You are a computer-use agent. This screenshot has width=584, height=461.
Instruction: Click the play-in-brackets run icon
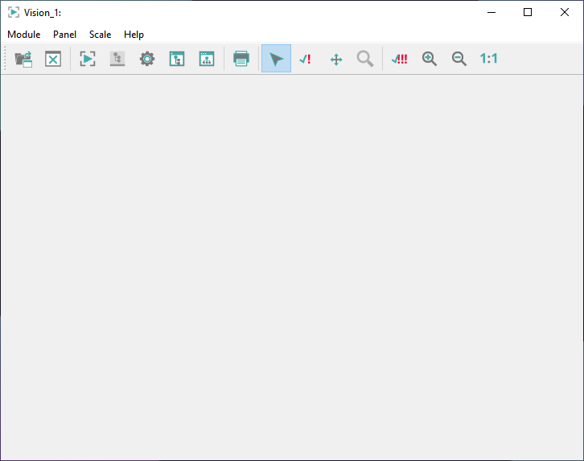coord(88,59)
